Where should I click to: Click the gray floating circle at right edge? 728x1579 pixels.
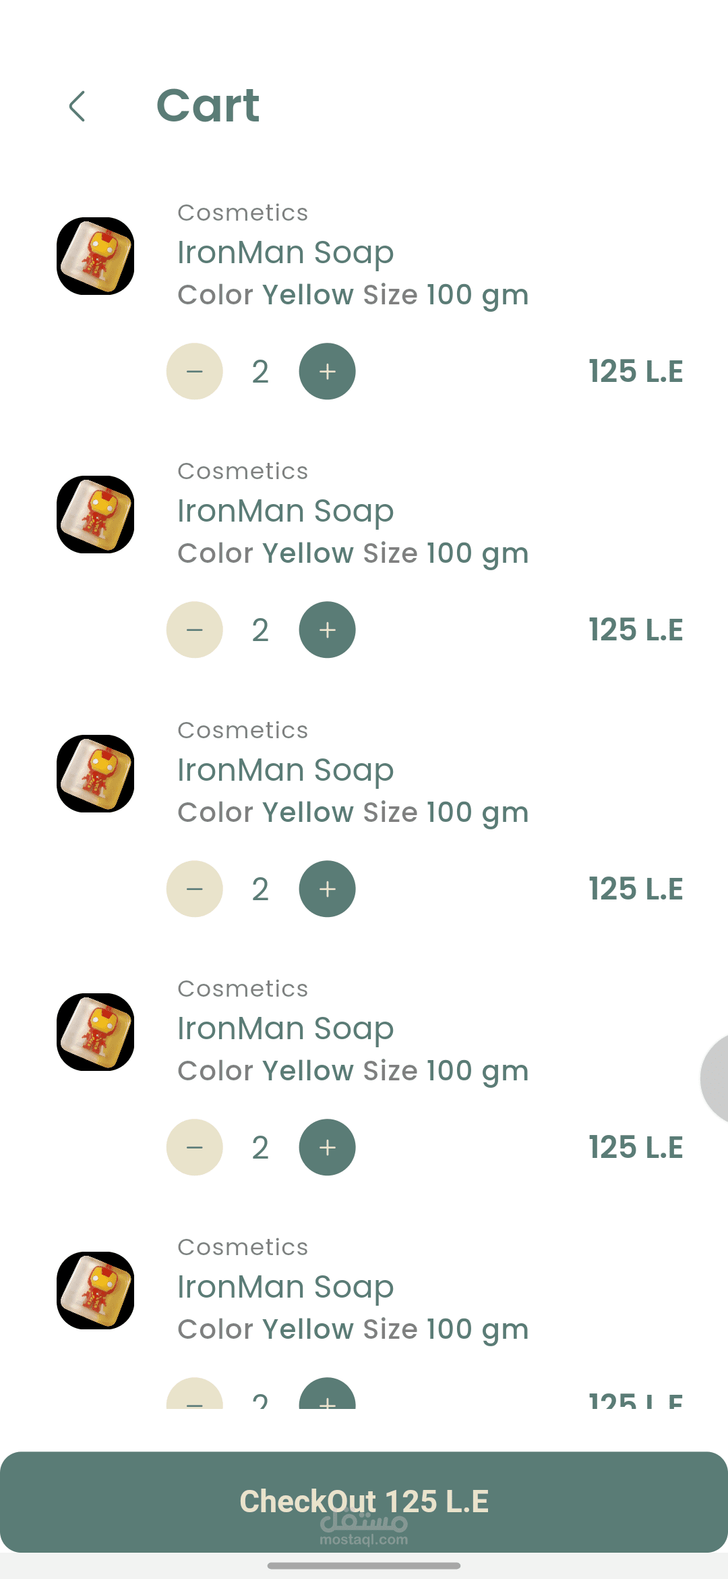pos(716,1078)
